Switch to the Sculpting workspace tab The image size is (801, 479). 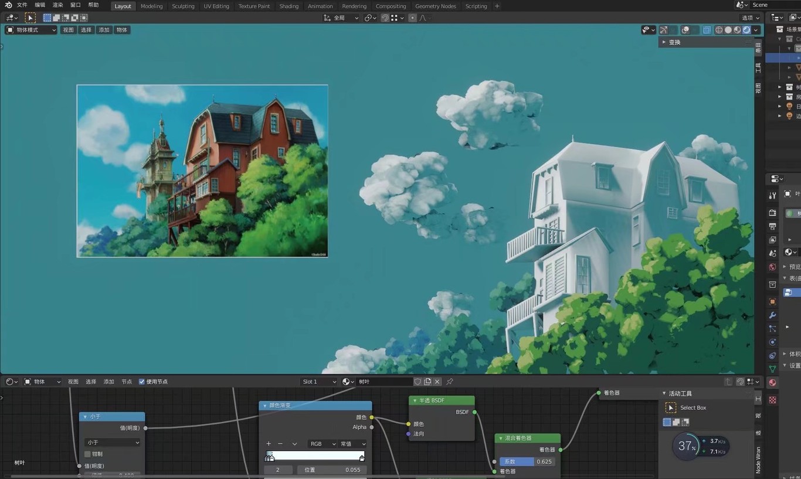click(x=183, y=6)
